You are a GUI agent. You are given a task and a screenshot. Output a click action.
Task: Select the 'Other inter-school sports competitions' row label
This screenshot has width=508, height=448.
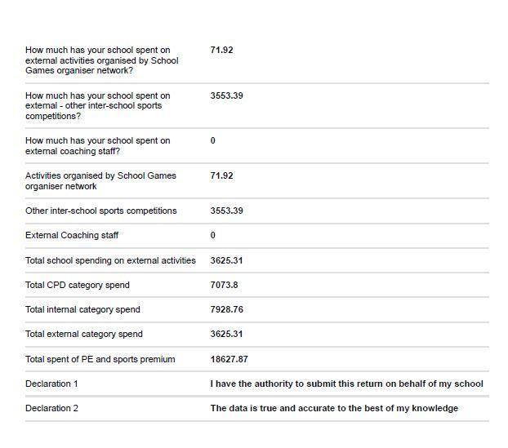(100, 211)
